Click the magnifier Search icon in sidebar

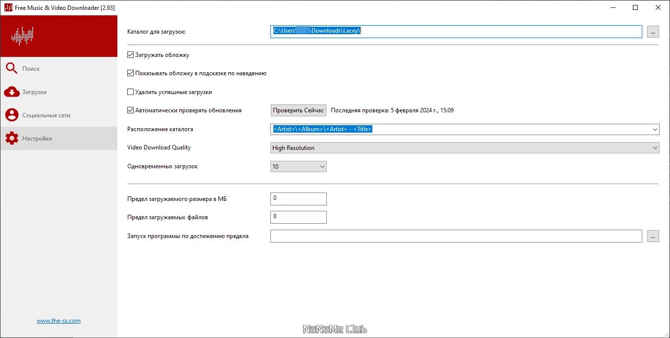(x=11, y=68)
